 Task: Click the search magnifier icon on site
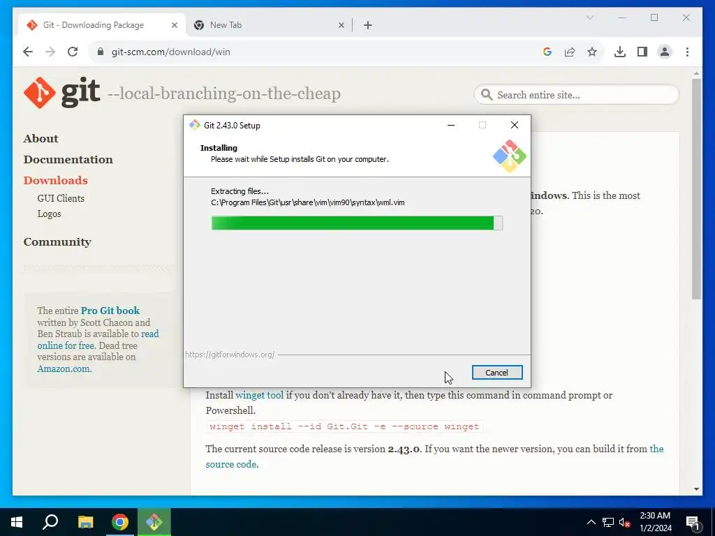click(487, 94)
